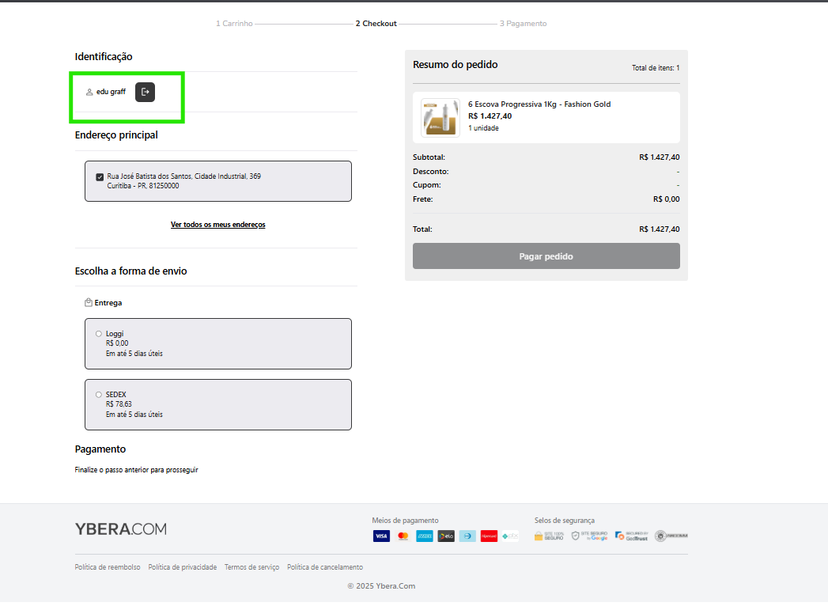The height and width of the screenshot is (610, 828).
Task: Click the Loggi price R$ 0,00
Action: (x=117, y=343)
